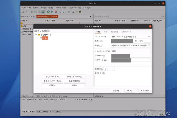Open the Site Manager toolbar icon
The image size is (177, 118).
pos(23,12)
